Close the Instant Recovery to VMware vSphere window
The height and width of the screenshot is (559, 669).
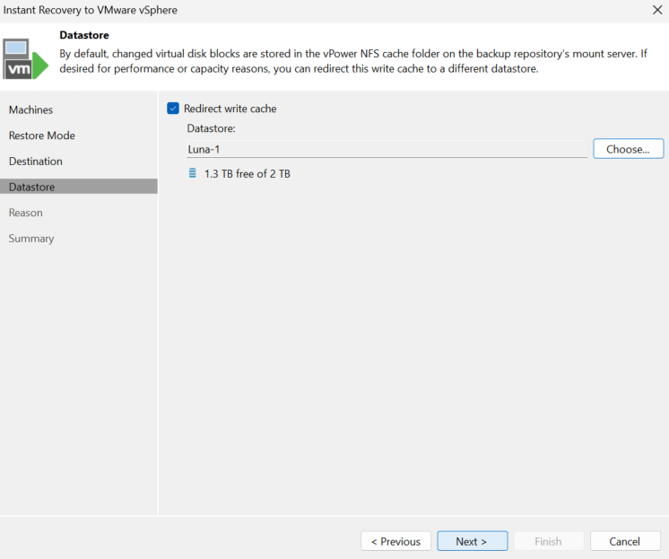tap(657, 10)
